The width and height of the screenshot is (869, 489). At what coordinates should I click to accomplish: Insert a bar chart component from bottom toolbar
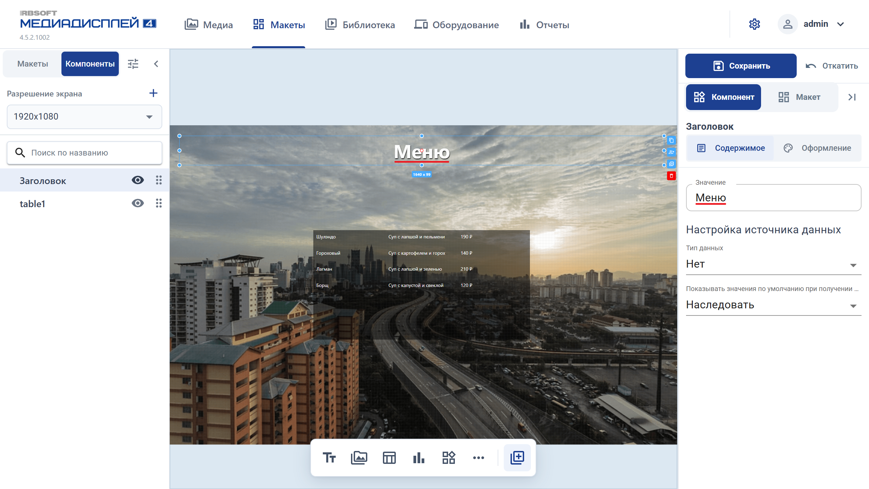click(419, 457)
